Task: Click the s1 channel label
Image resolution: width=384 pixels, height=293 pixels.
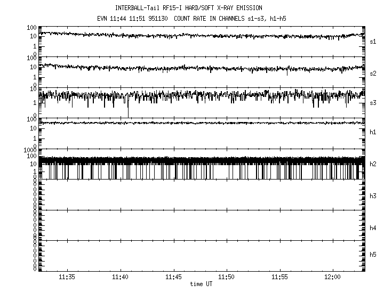Action: coord(373,42)
